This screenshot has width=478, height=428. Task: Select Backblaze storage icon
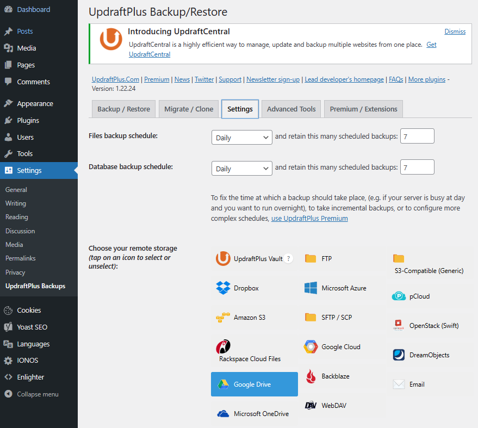311,376
